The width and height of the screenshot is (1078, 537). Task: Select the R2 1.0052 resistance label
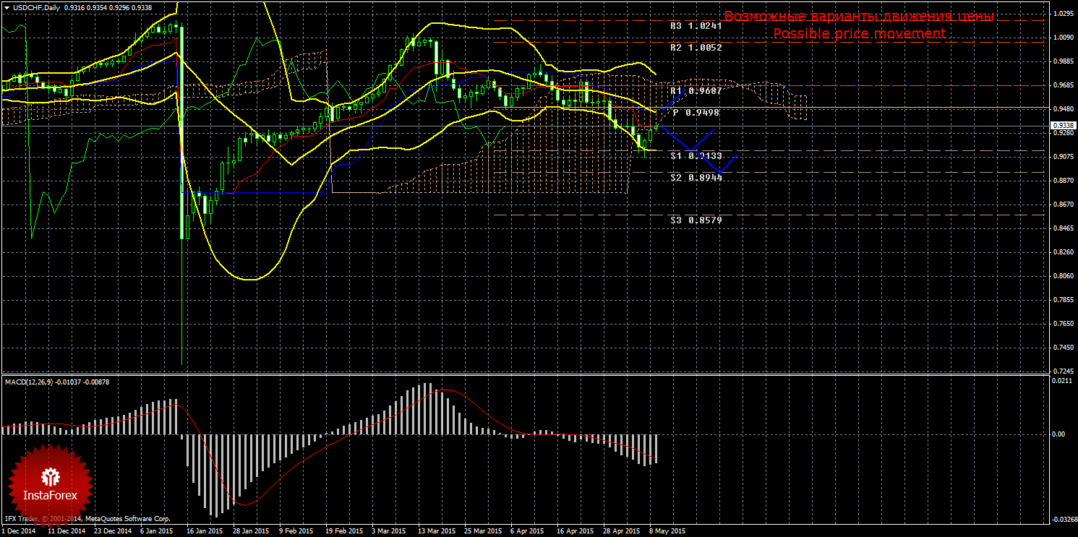(696, 47)
